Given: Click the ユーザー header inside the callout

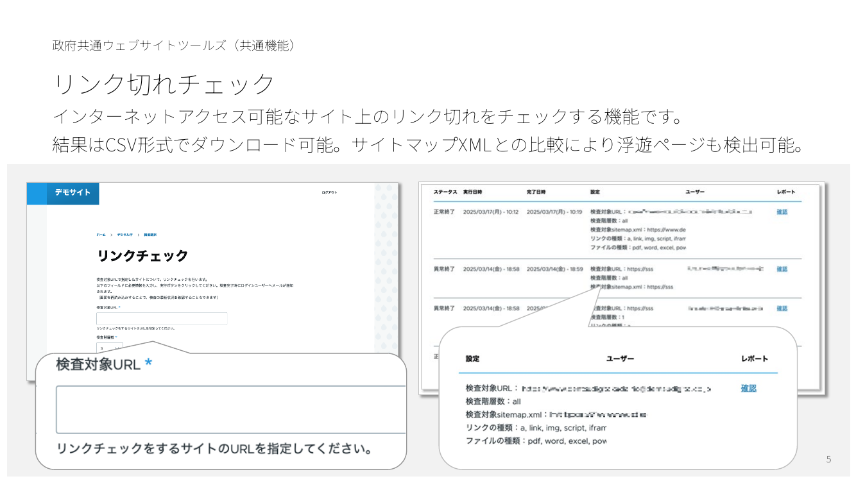Looking at the screenshot, I should [x=620, y=359].
